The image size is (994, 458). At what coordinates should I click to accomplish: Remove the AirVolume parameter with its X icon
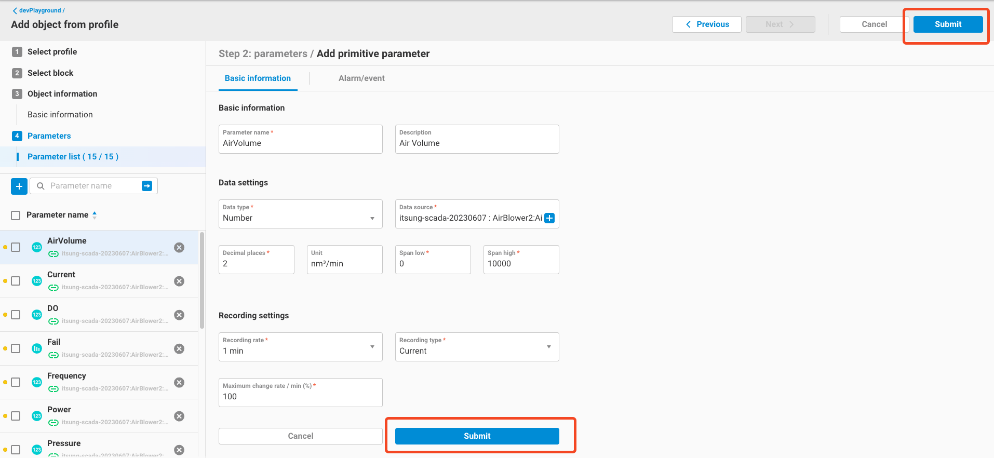pyautogui.click(x=179, y=248)
